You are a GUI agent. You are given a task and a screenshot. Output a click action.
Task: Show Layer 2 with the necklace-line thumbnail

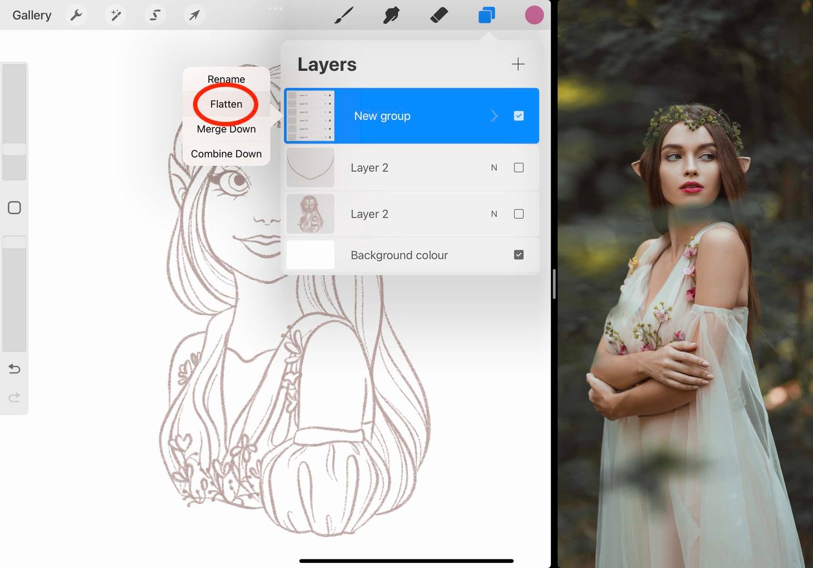[x=519, y=167]
